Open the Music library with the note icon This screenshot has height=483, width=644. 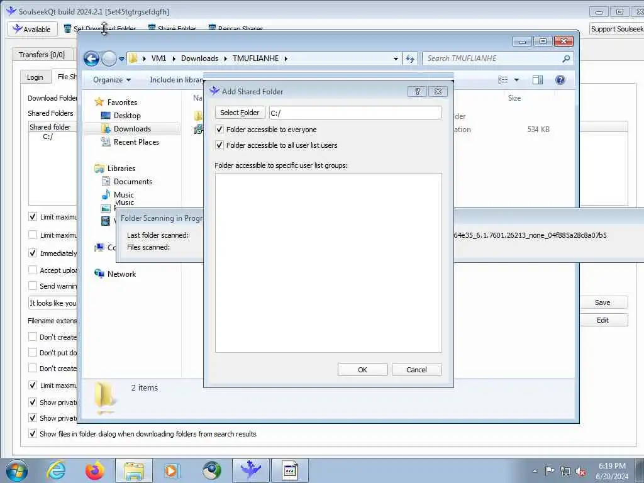pyautogui.click(x=124, y=195)
